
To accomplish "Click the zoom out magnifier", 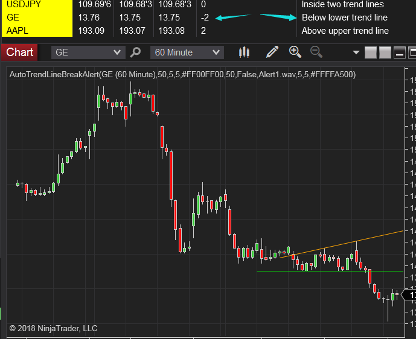I will point(316,52).
